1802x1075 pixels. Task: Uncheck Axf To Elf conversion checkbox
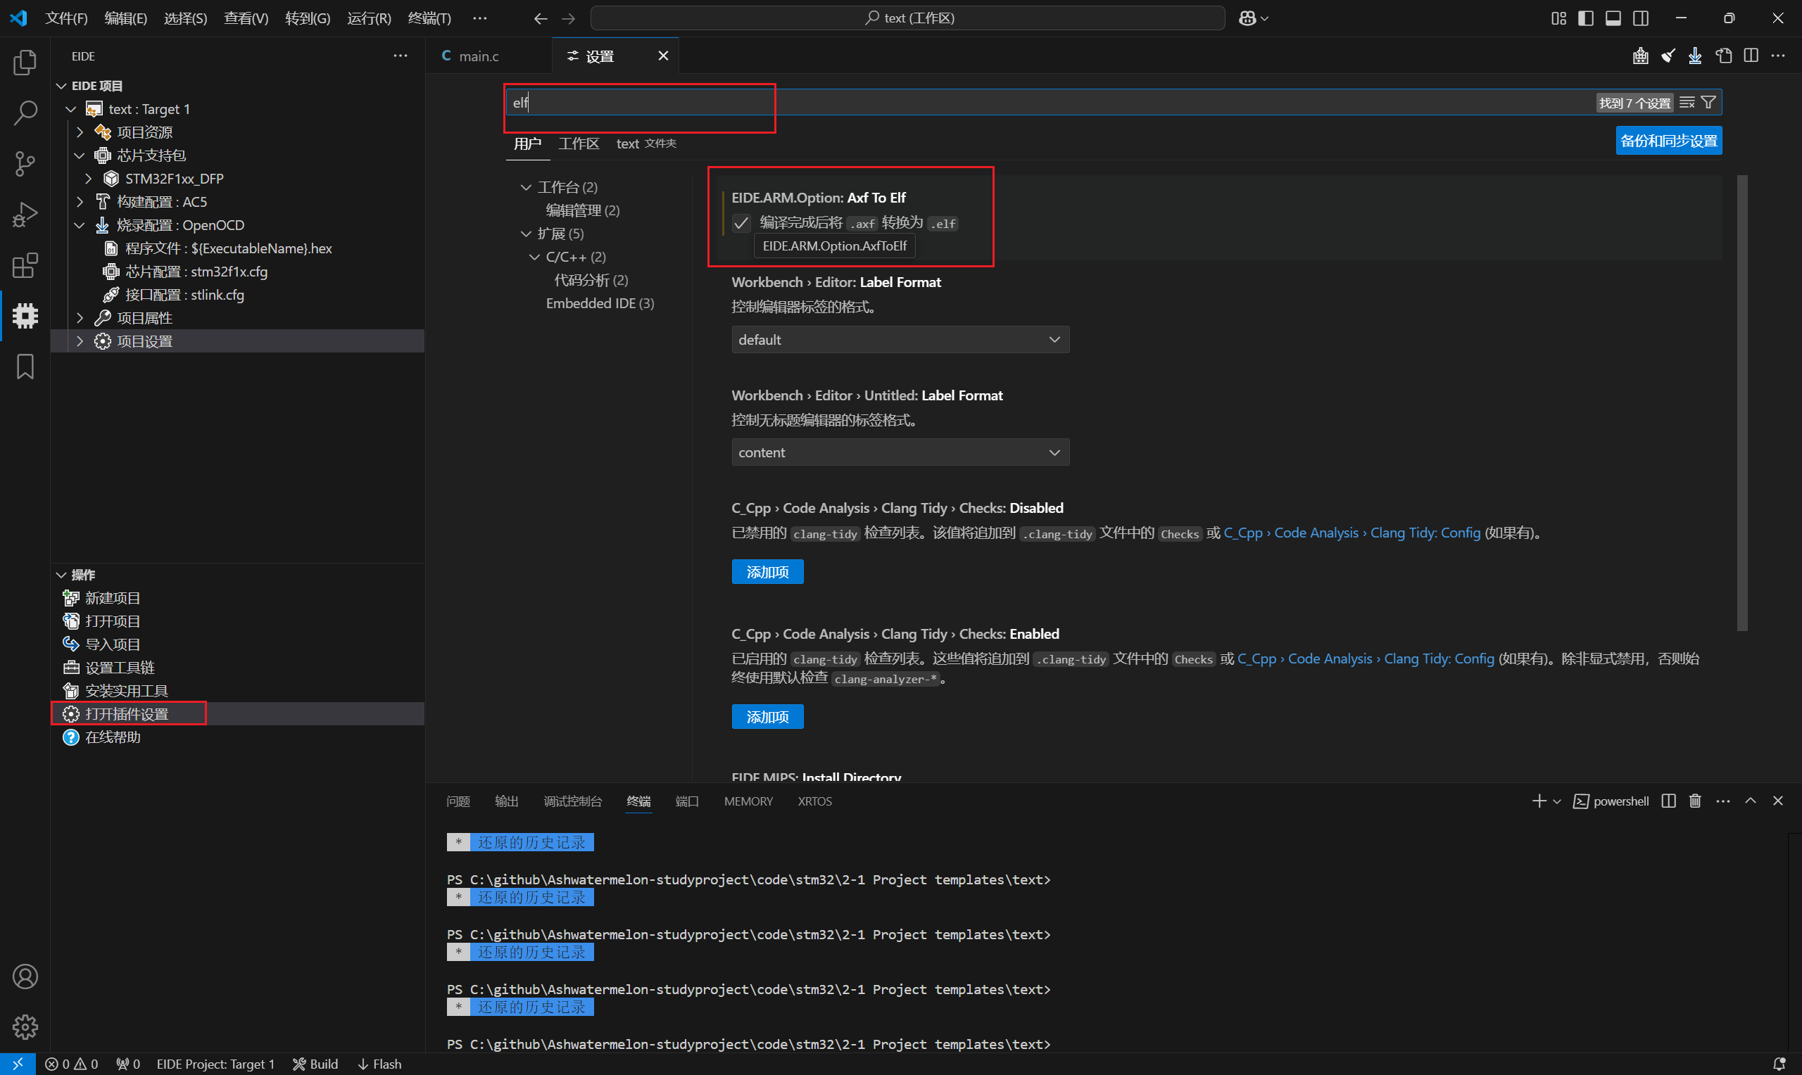click(741, 223)
